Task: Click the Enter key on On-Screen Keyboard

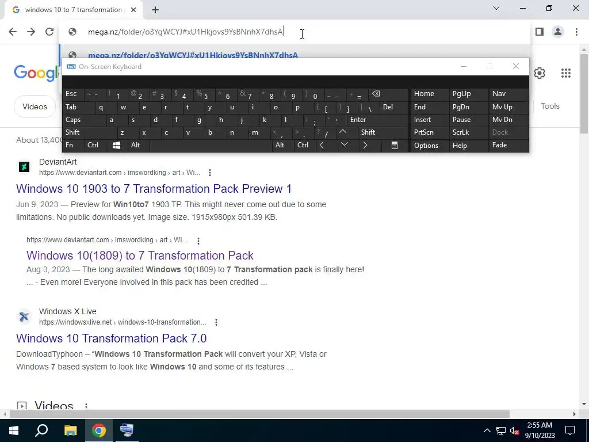Action: [377, 120]
